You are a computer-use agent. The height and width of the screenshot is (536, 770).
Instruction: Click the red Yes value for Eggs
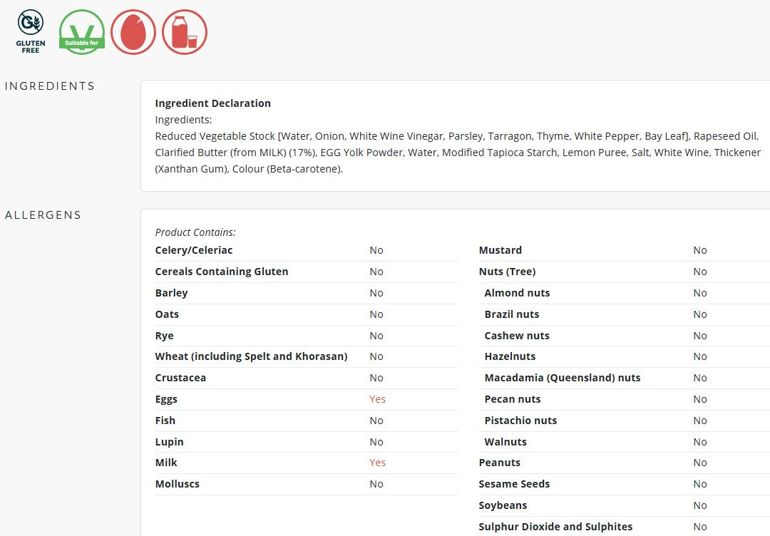point(377,399)
